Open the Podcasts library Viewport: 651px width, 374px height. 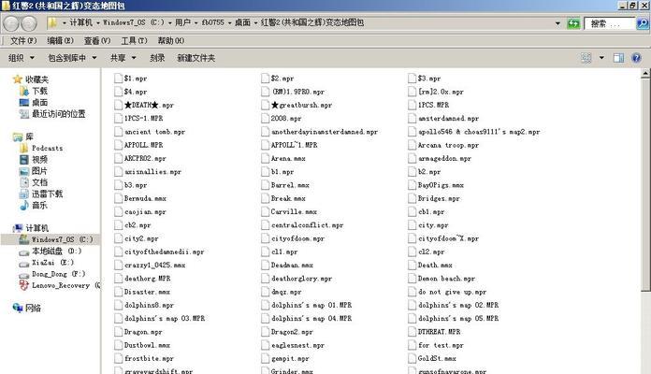pos(41,148)
